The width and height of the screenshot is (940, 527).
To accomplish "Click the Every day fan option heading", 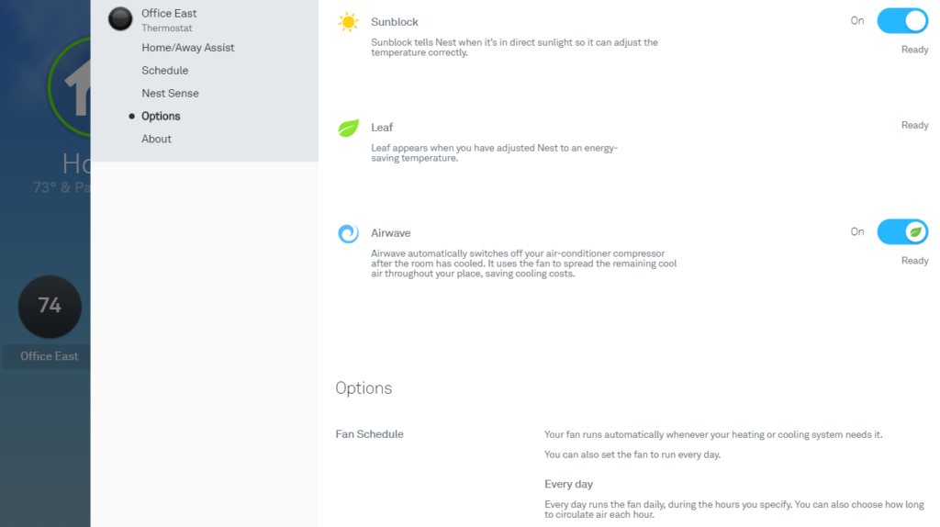I will point(568,485).
